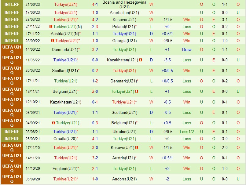Image resolution: width=246 pixels, height=185 pixels.
Task: Open Kosovo(U21) link in 28/03/23 row
Action: point(124,20)
